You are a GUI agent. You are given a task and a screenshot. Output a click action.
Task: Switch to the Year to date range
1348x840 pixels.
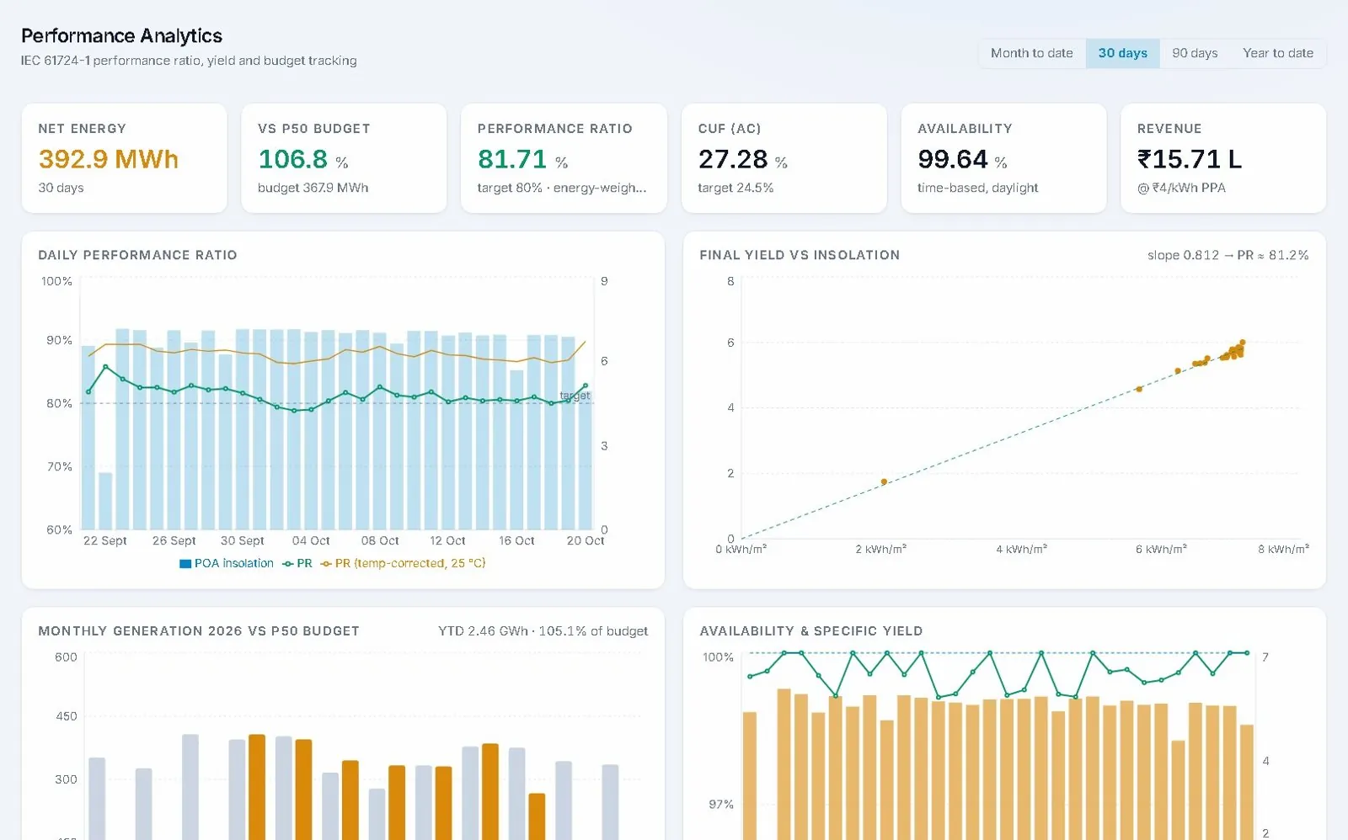1277,53
